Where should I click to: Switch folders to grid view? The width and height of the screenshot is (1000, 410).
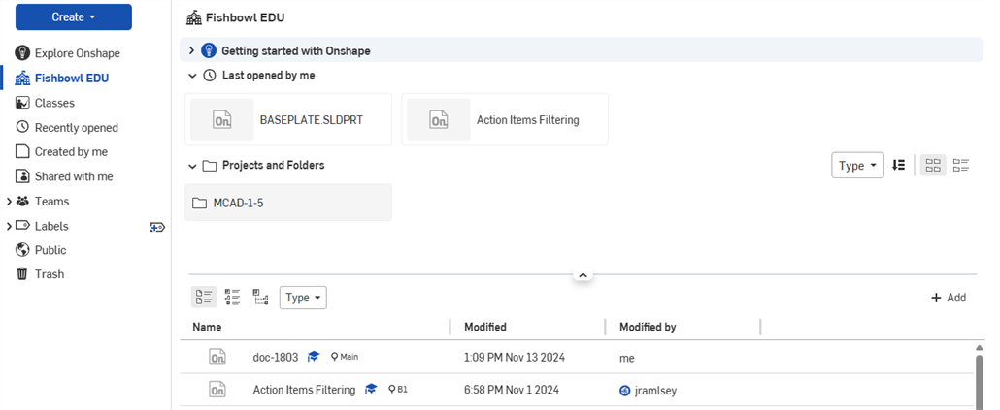(x=933, y=166)
